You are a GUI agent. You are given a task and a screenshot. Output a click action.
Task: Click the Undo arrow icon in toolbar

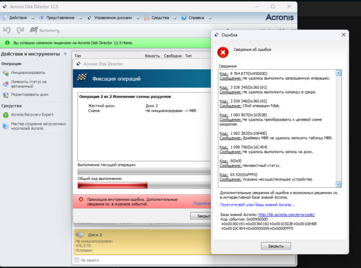tap(7, 30)
